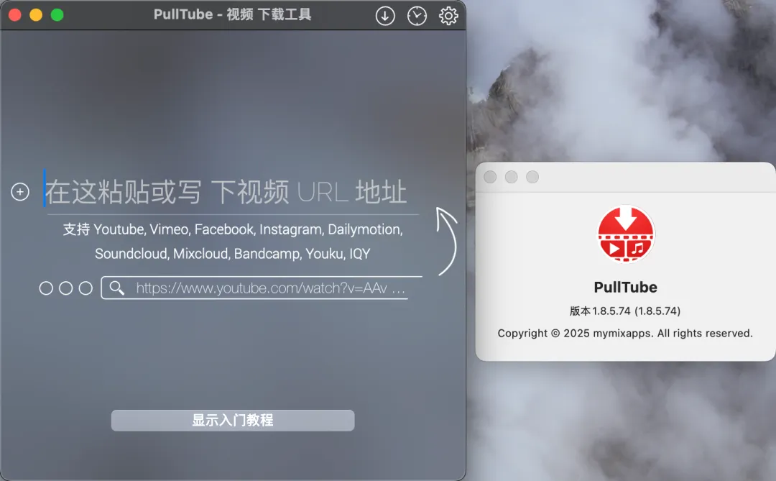Image resolution: width=776 pixels, height=481 pixels.
Task: Click the PullTube app logo in About window
Action: pyautogui.click(x=626, y=234)
